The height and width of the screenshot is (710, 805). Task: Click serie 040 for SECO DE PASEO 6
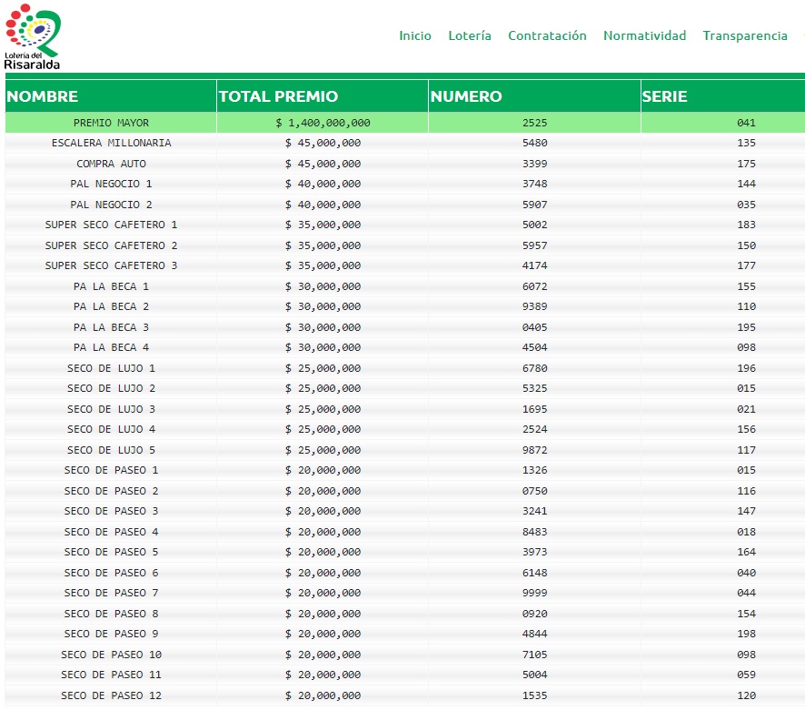pyautogui.click(x=746, y=573)
